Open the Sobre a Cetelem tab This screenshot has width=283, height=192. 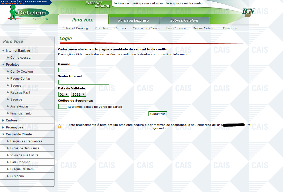point(184,20)
